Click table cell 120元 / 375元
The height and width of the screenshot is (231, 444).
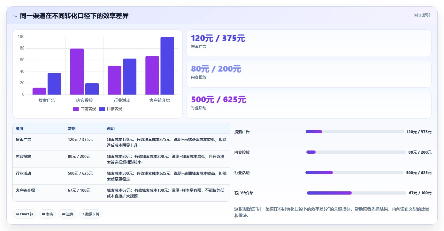[x=80, y=140]
